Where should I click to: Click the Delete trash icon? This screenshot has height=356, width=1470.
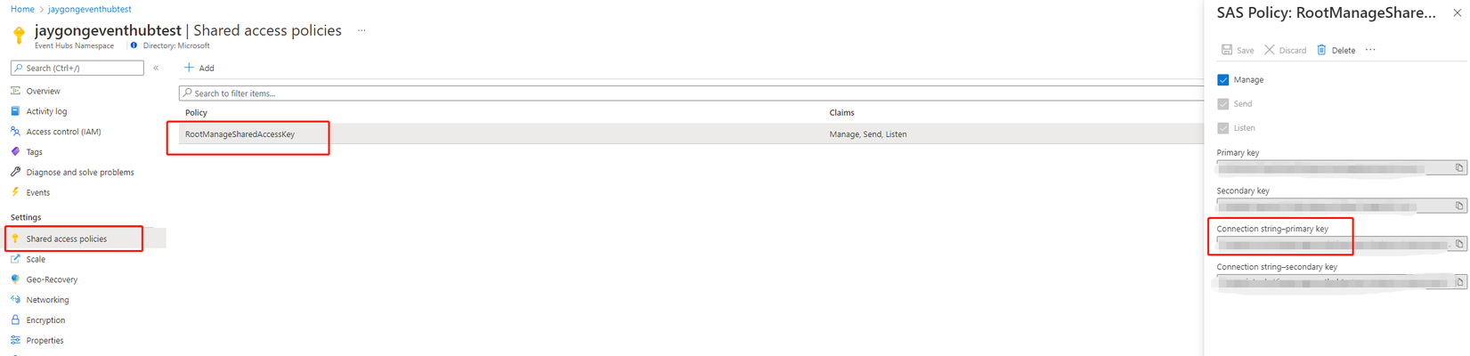1321,50
